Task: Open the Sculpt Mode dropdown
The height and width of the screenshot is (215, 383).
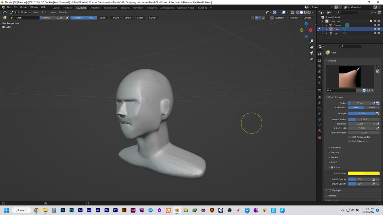Action: tap(20, 12)
